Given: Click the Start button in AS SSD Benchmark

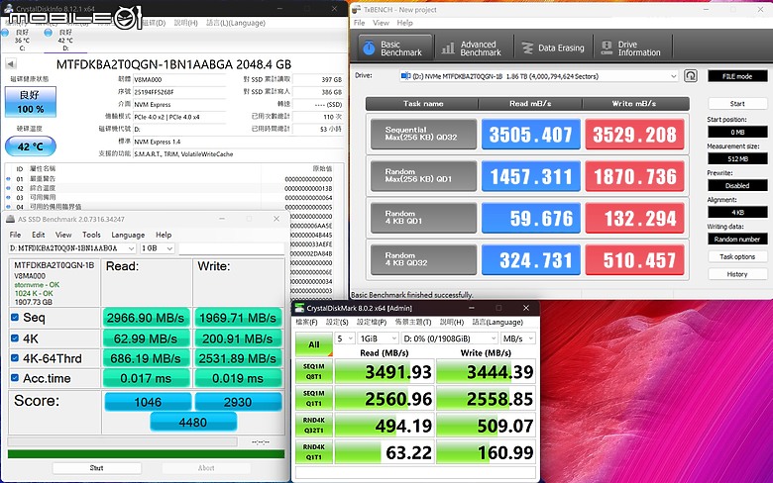Looking at the screenshot, I should 97,468.
